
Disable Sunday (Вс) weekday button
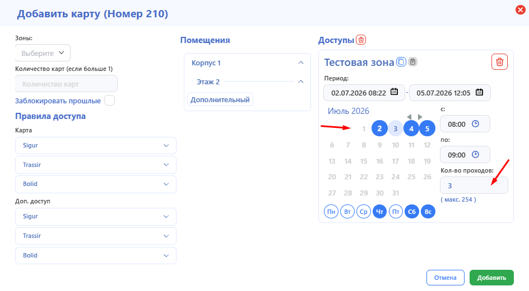click(428, 212)
